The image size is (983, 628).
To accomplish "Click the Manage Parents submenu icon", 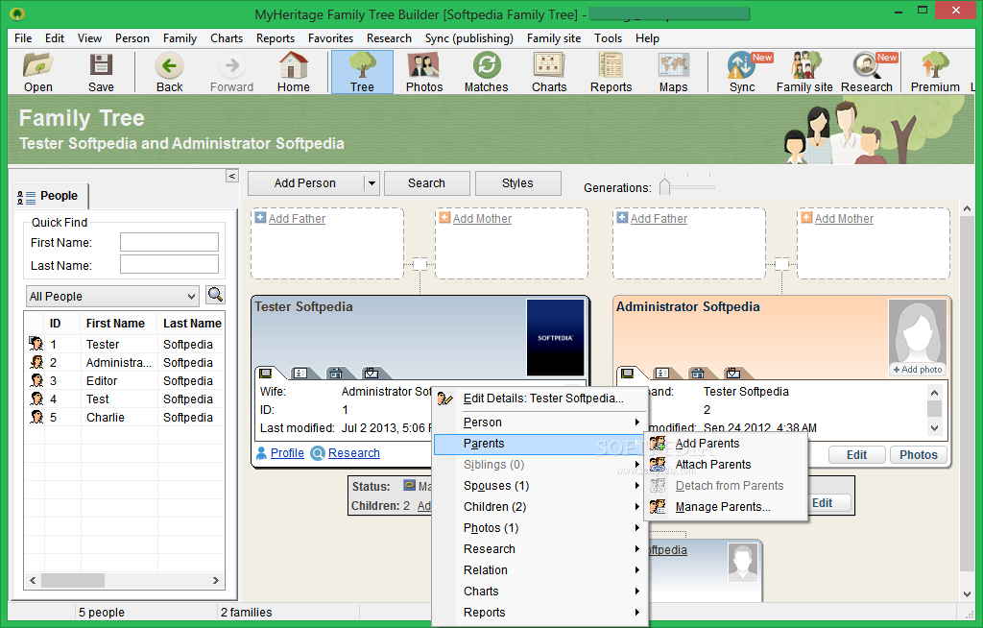I will [658, 507].
